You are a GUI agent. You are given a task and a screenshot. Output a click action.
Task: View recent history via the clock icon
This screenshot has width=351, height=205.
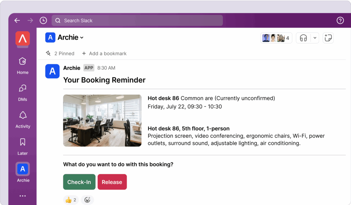(43, 20)
